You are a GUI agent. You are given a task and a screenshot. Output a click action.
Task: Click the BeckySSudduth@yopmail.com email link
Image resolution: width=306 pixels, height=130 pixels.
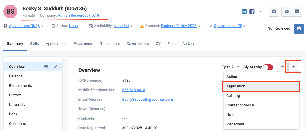pyautogui.click(x=148, y=100)
